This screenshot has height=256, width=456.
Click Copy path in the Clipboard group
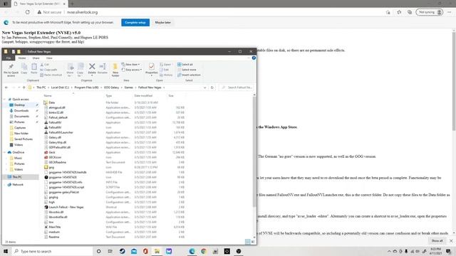tap(48, 70)
